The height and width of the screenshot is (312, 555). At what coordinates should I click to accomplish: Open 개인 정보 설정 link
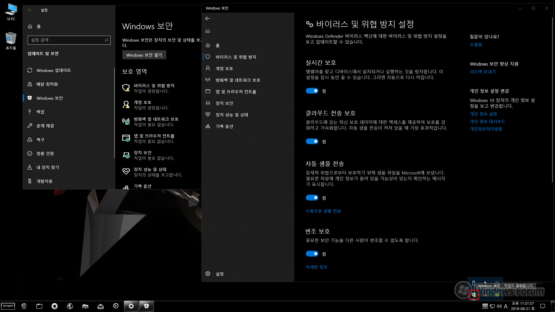coord(483,114)
